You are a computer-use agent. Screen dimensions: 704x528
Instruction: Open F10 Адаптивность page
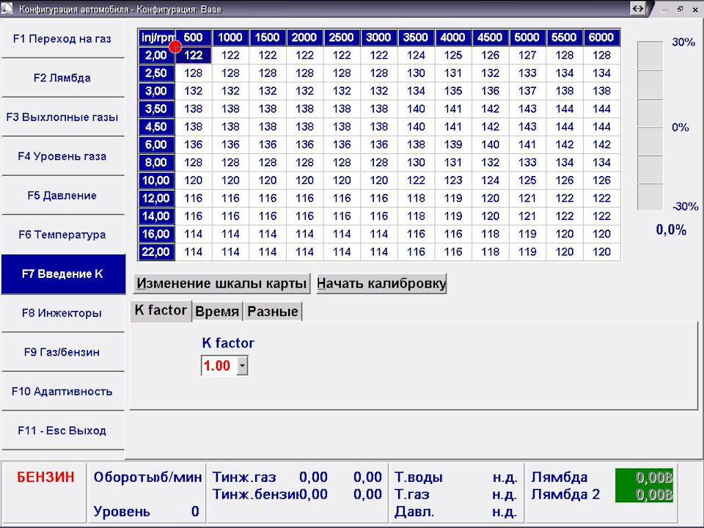click(62, 391)
